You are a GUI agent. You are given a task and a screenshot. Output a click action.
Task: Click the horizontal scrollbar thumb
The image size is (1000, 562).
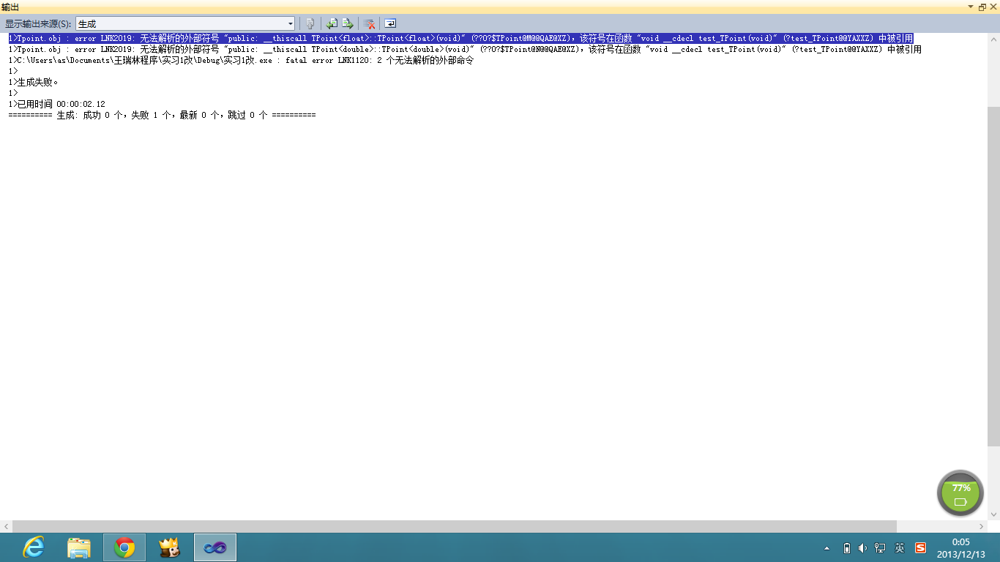point(454,526)
